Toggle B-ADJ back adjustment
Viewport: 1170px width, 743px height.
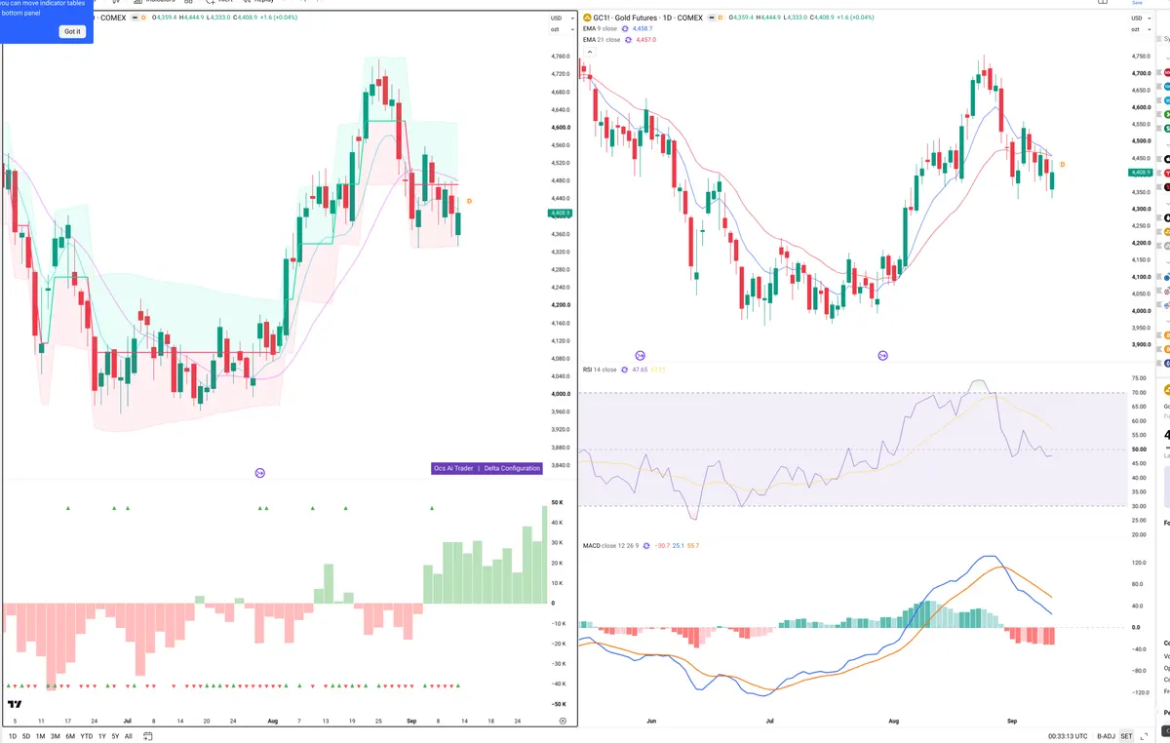(1106, 736)
